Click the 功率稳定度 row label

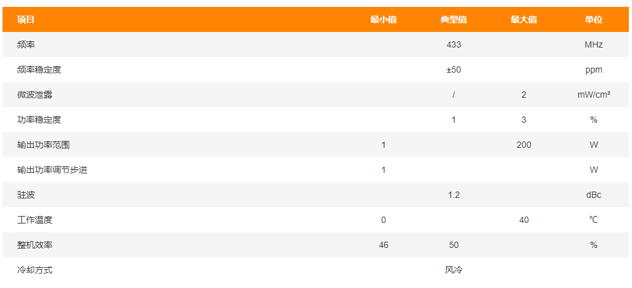(x=39, y=120)
